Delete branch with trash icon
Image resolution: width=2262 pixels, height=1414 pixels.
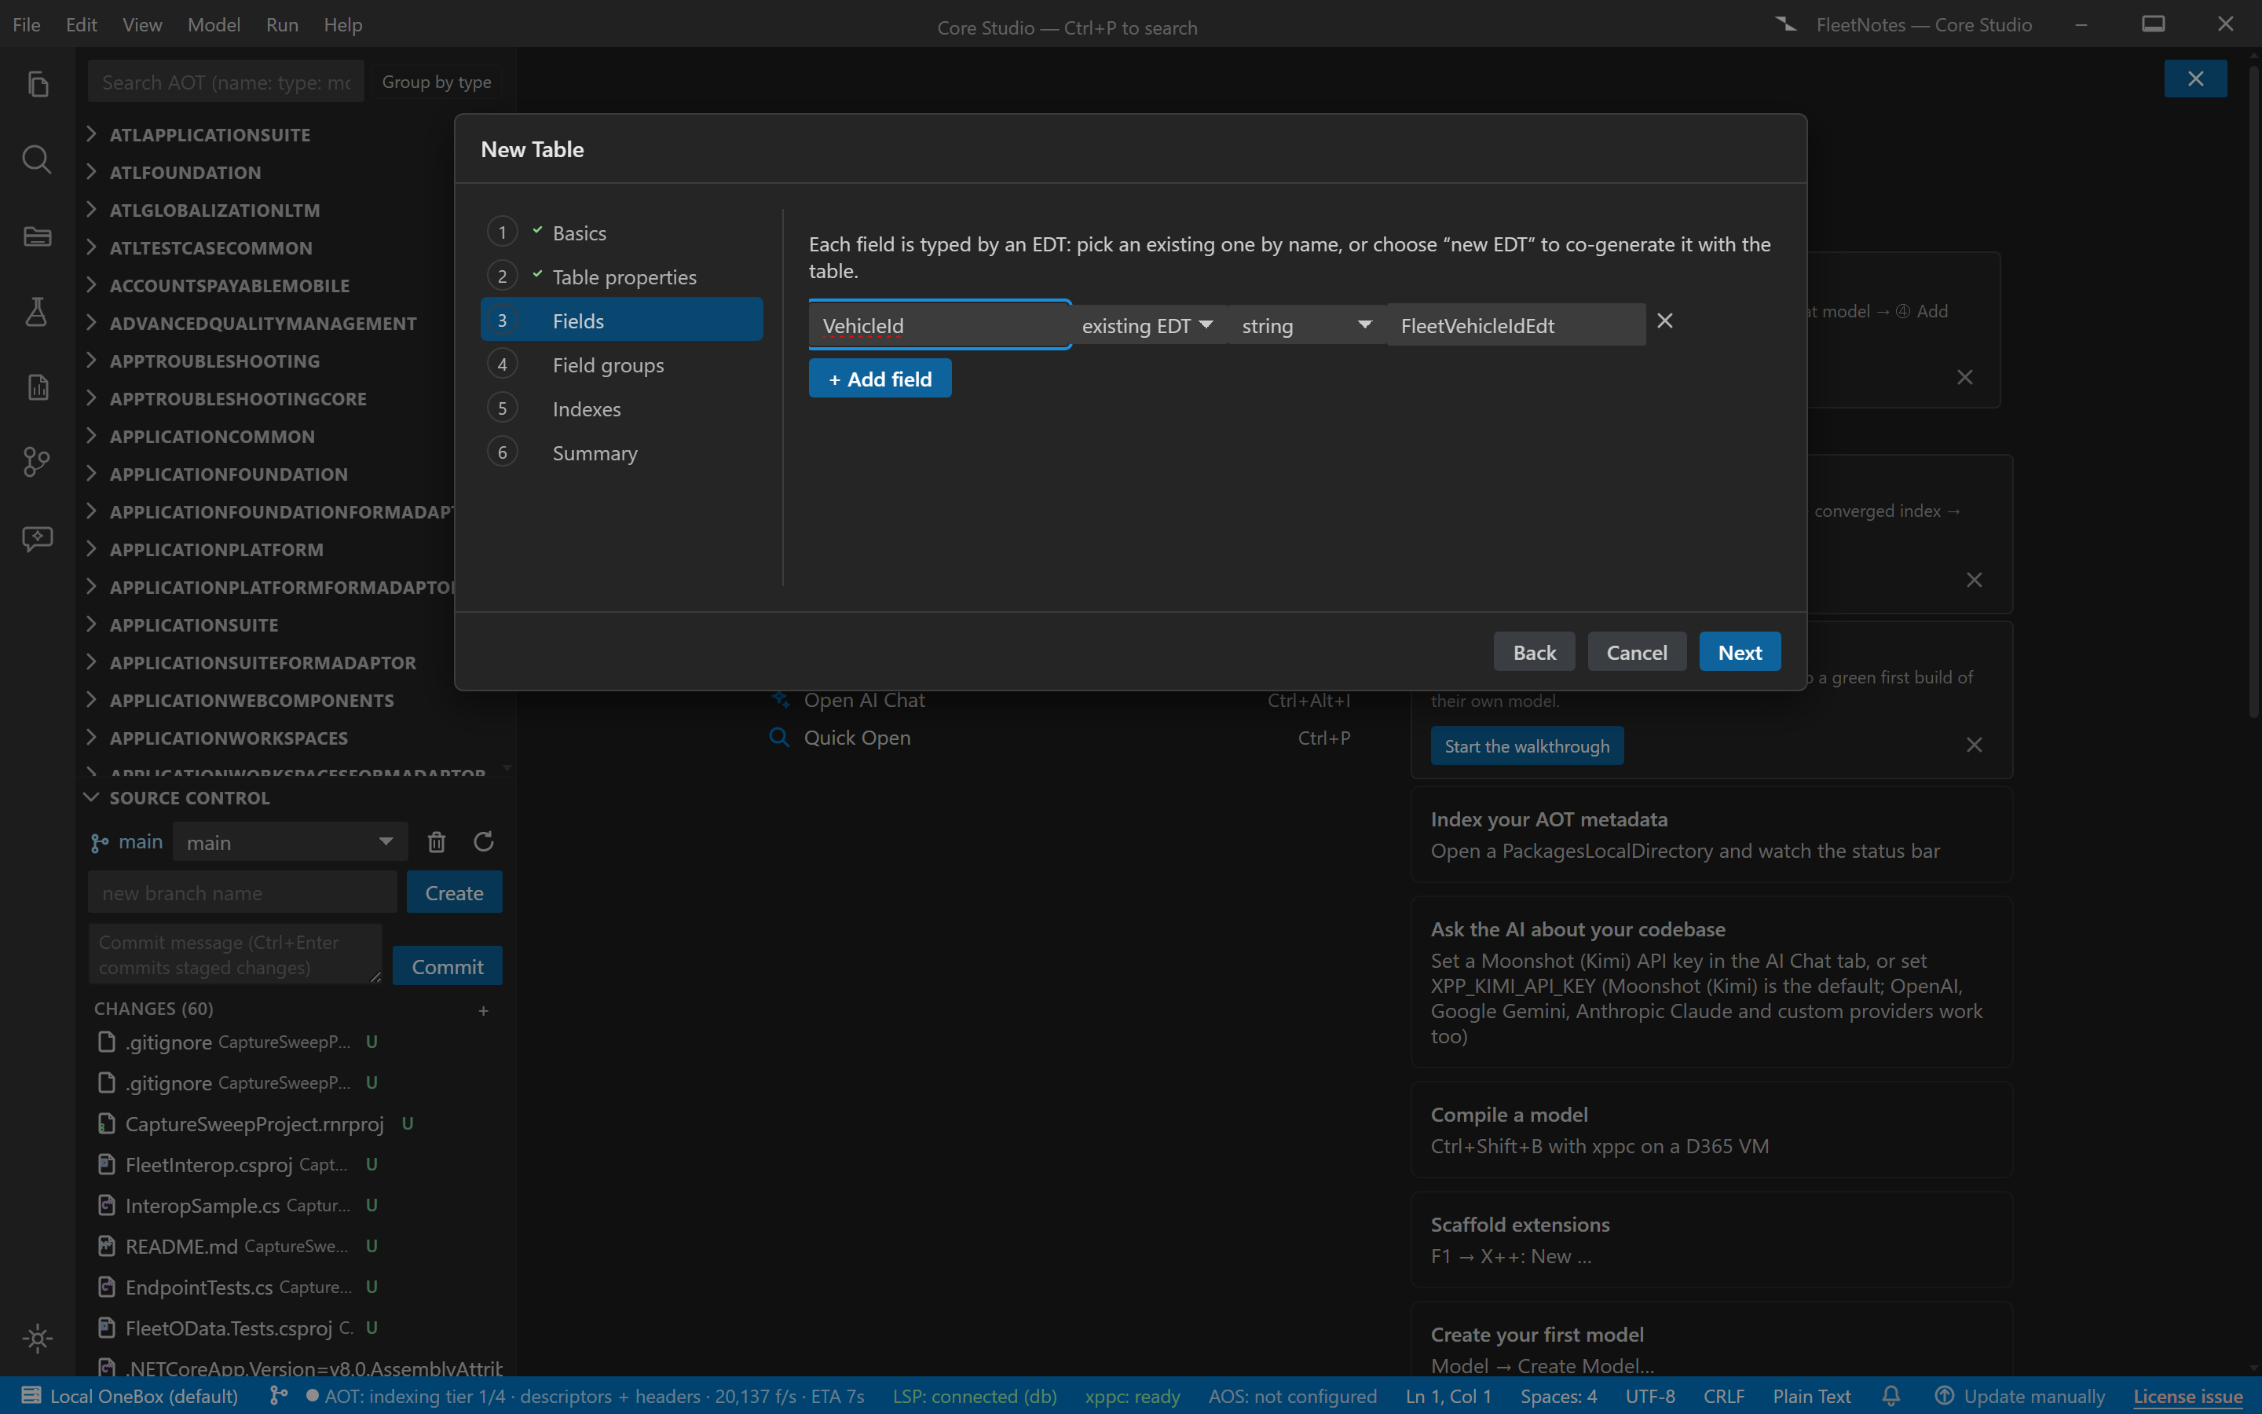coord(437,841)
